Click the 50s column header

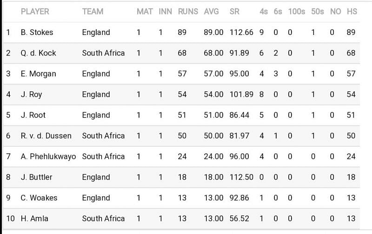(x=318, y=11)
